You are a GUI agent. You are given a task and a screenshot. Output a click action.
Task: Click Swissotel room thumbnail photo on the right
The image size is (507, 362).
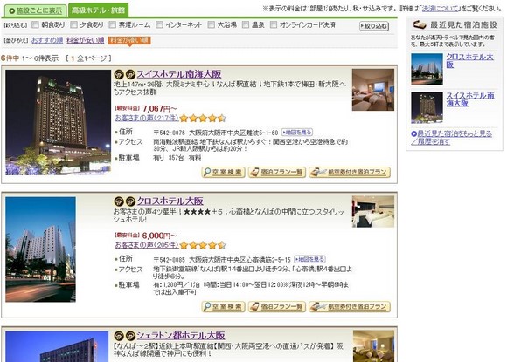[x=372, y=90]
